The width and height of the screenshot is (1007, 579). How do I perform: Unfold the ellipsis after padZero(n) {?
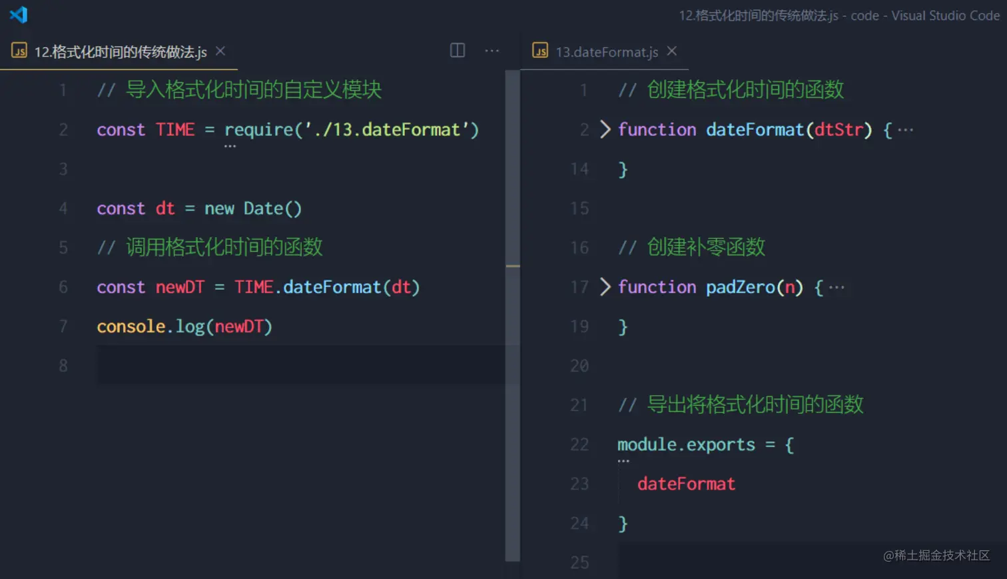tap(837, 288)
